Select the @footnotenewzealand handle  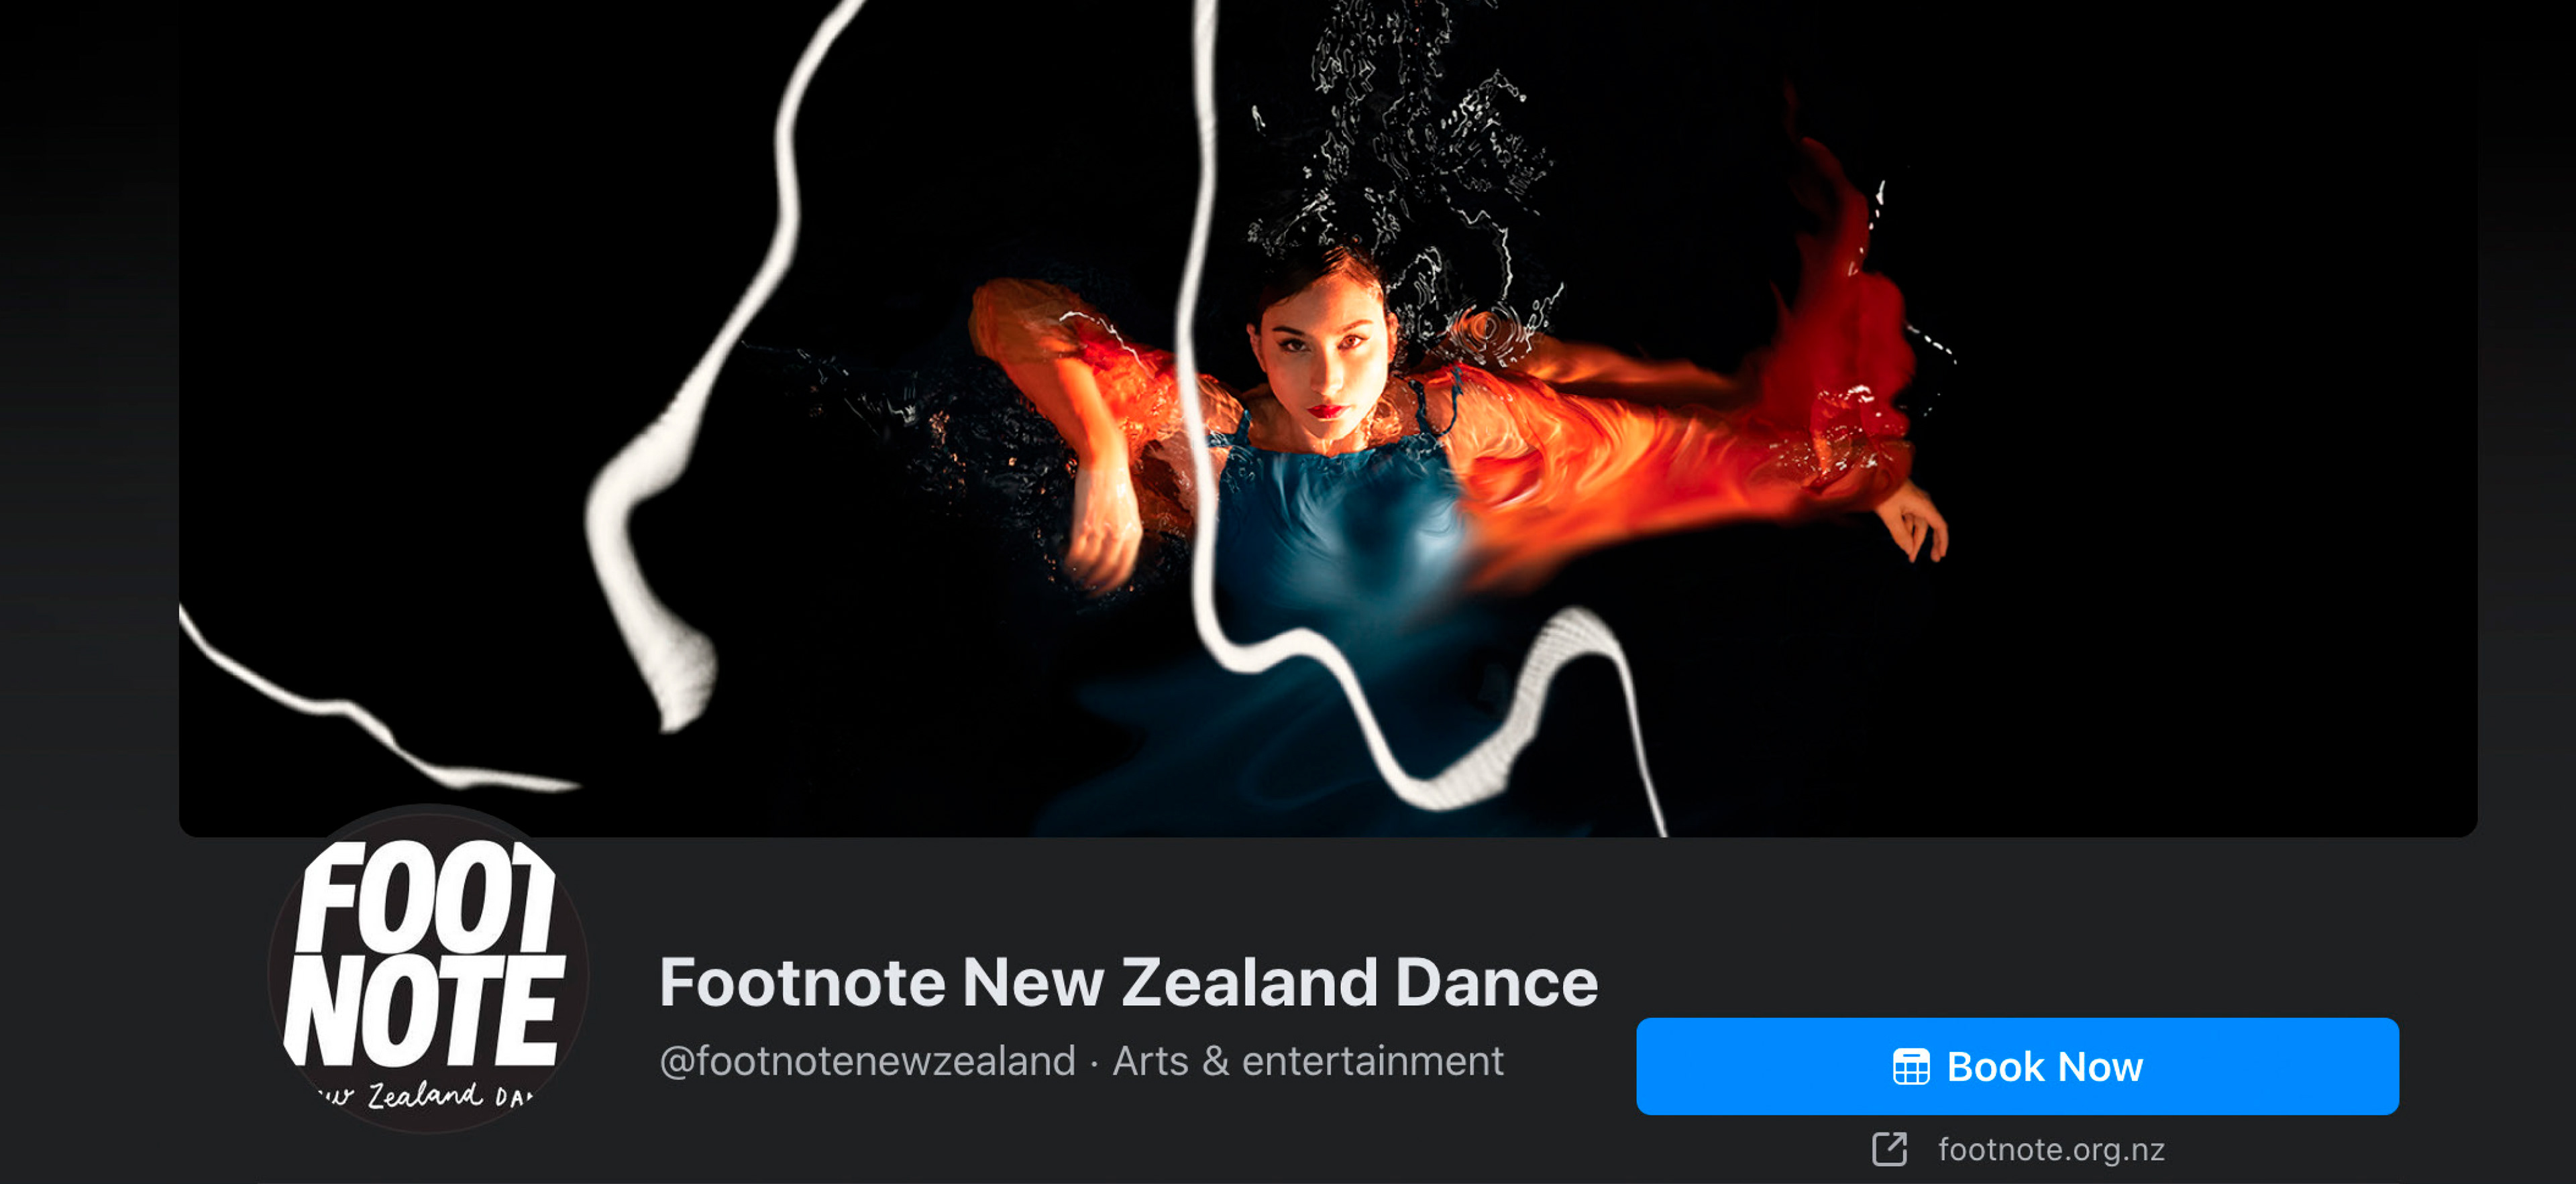867,1060
